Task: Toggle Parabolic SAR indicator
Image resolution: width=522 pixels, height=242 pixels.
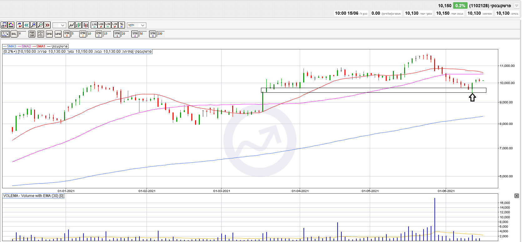Action: pyautogui.click(x=32, y=34)
